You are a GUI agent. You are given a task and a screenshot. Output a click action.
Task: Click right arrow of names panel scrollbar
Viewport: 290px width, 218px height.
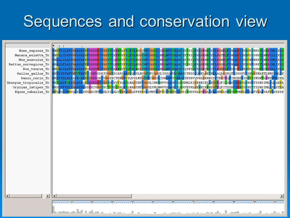tap(48, 196)
